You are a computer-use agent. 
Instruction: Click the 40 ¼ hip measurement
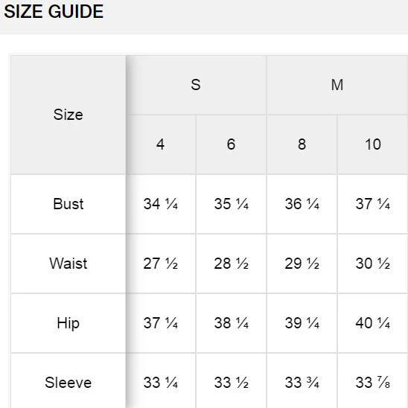click(x=372, y=323)
